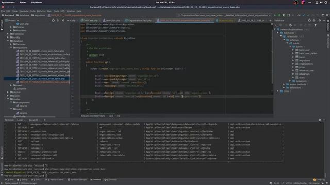Screen dimensions: 330x185
Task: Toggle the Database side tool tab
Action: (x=328, y=26)
